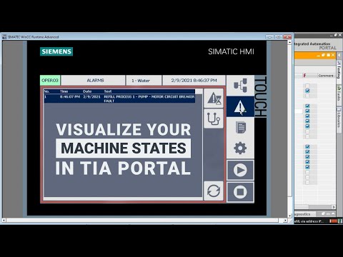Click the Comment column header in TIA Portal
The width and height of the screenshot is (343, 257).
[326, 76]
